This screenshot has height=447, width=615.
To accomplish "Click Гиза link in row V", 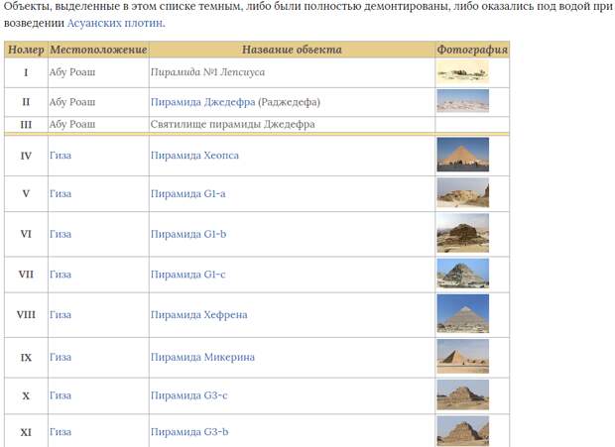I will pos(61,193).
